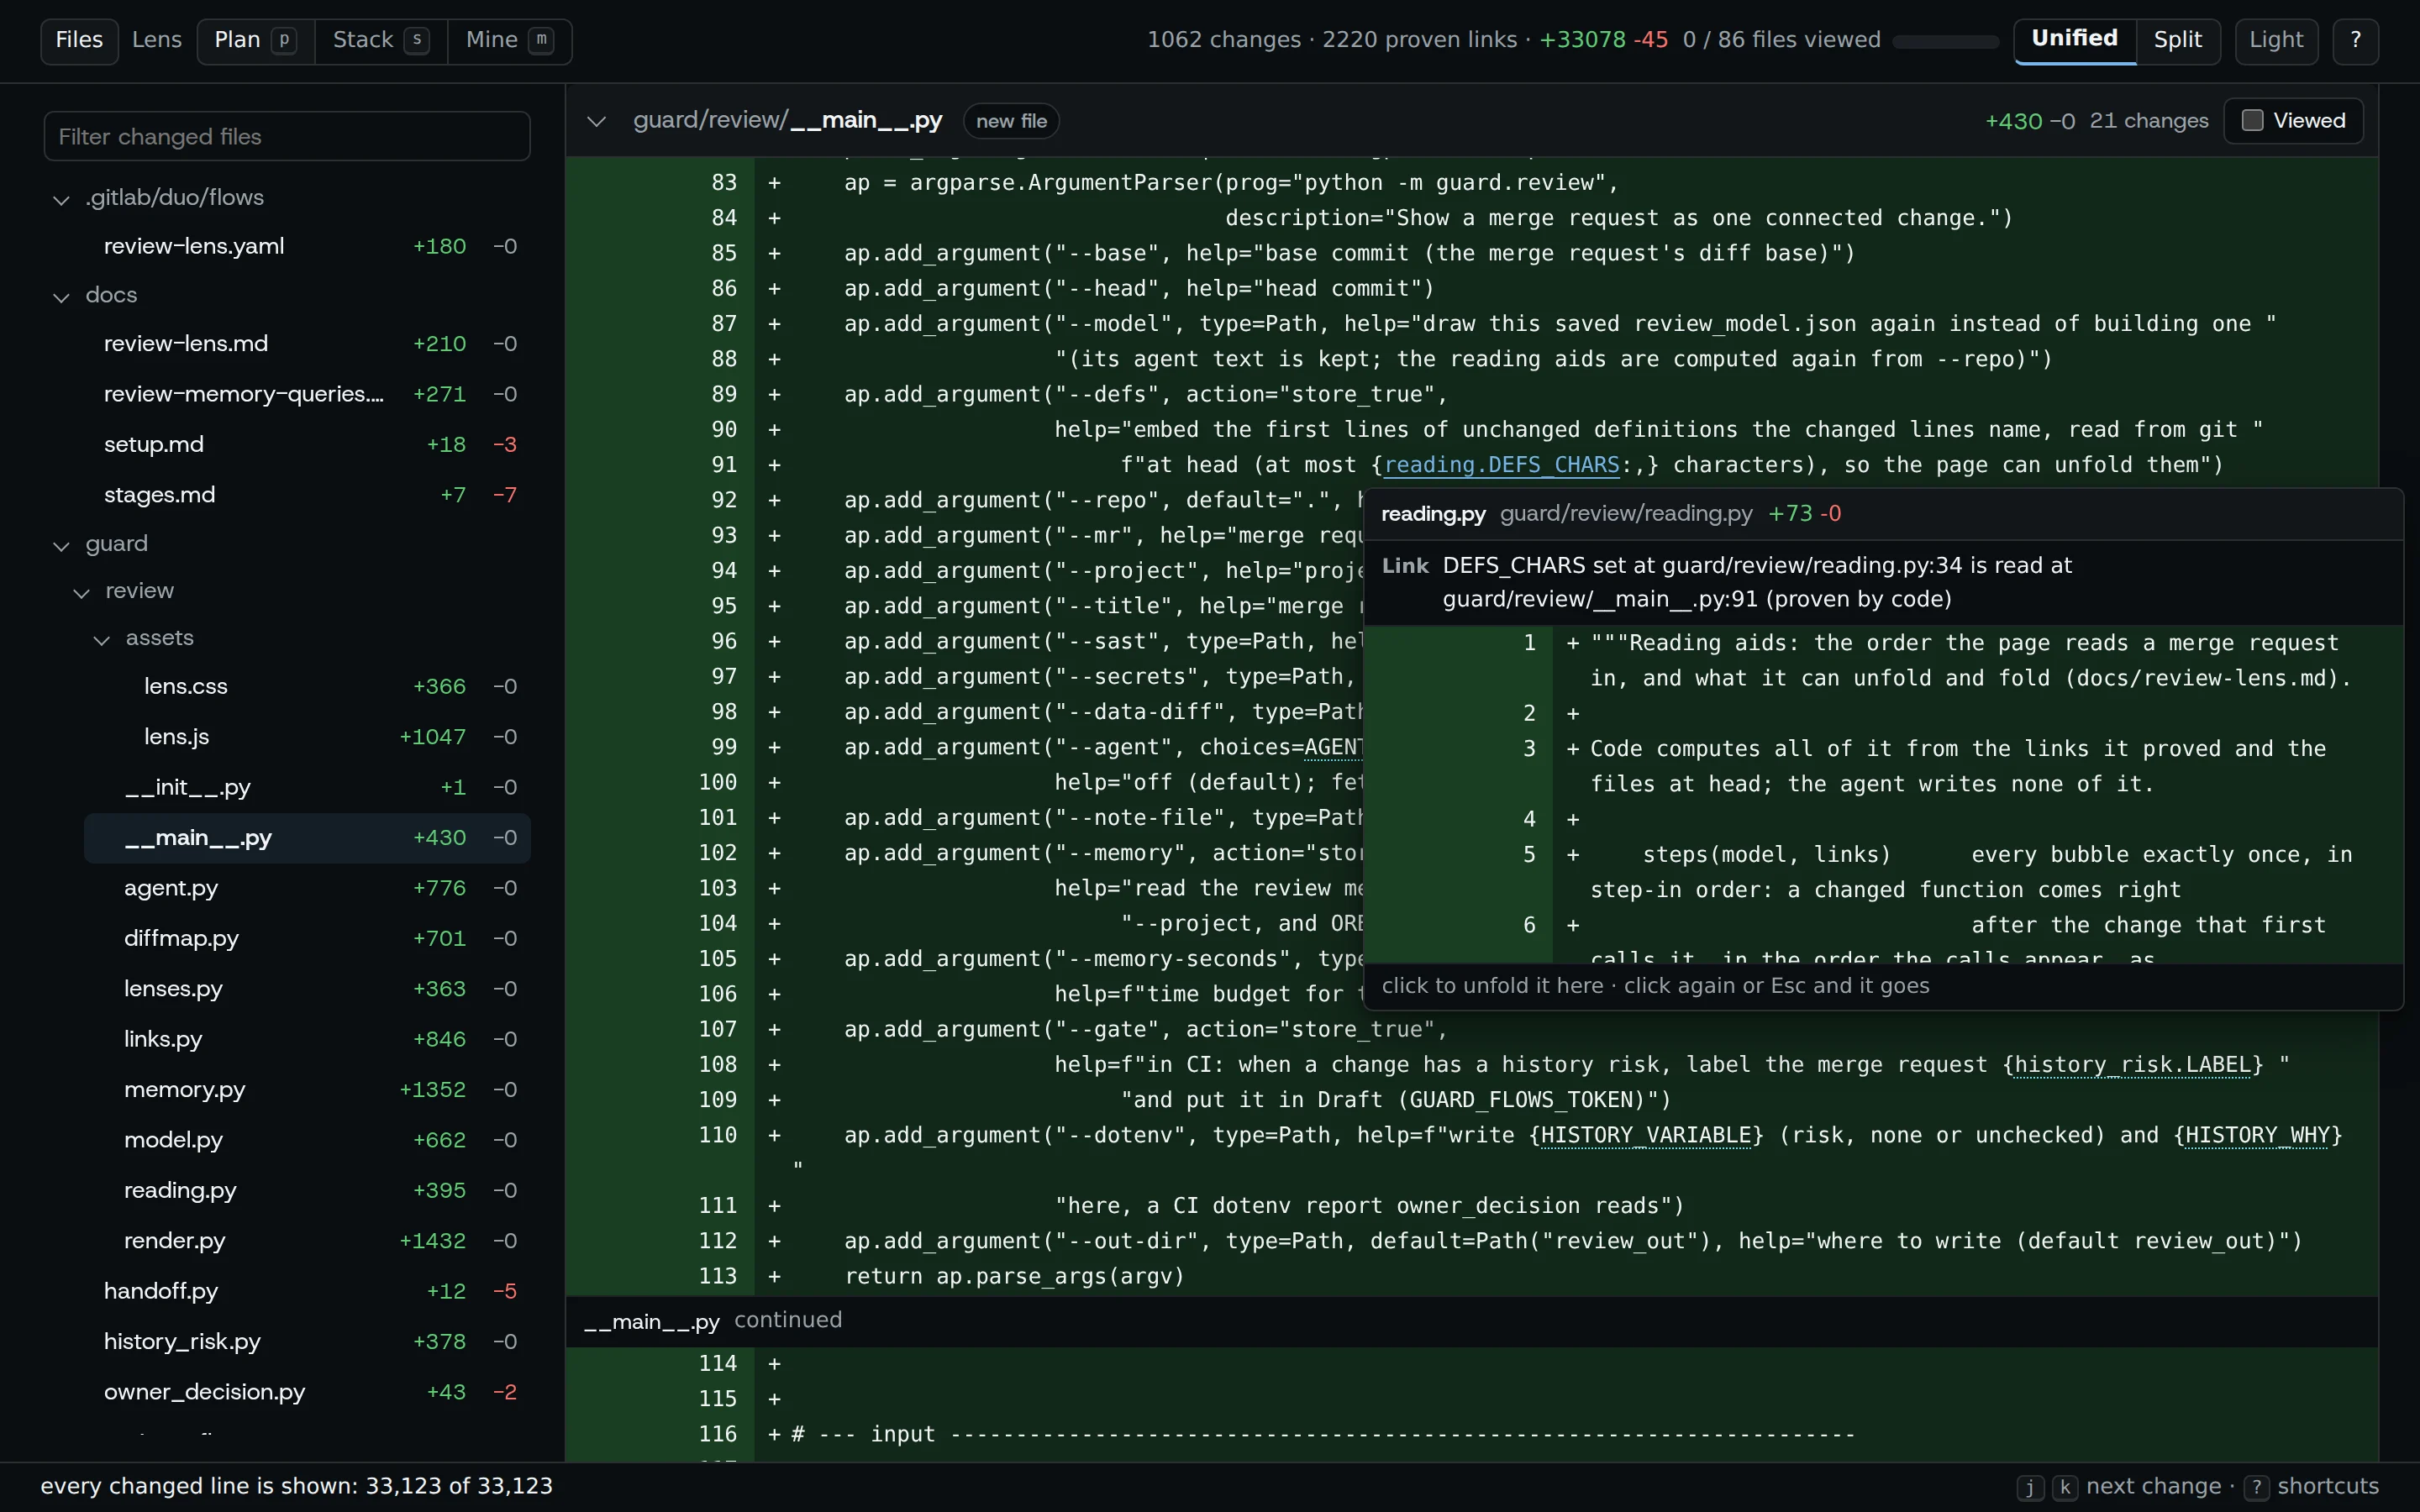Open the help question mark button
This screenshot has width=2420, height=1512.
click(x=2355, y=40)
